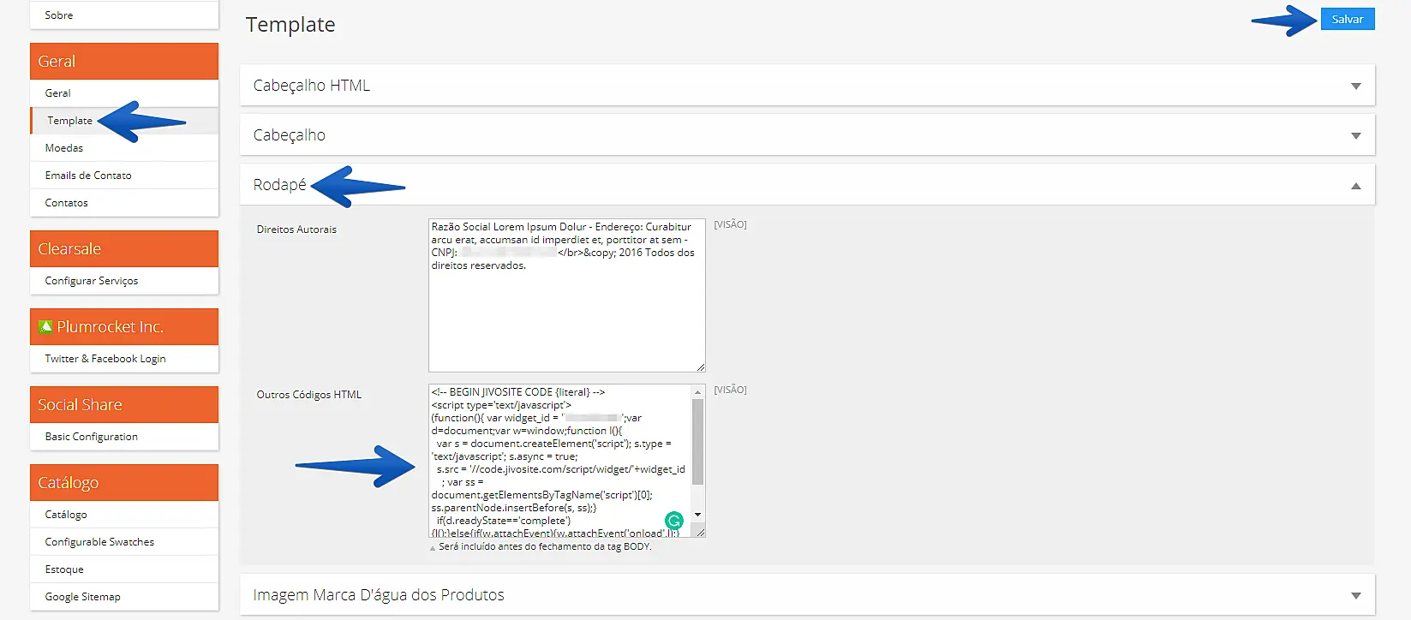Image resolution: width=1411 pixels, height=620 pixels.
Task: Open the Template menu item
Action: pyautogui.click(x=69, y=121)
